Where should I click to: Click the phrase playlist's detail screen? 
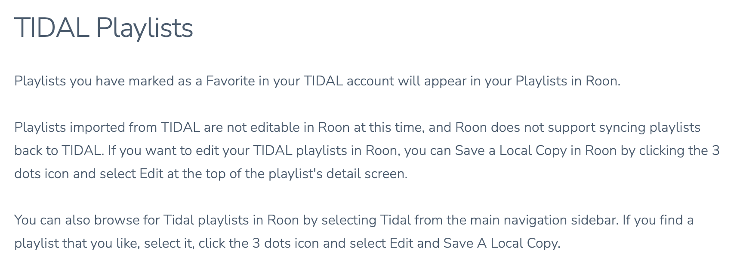338,174
